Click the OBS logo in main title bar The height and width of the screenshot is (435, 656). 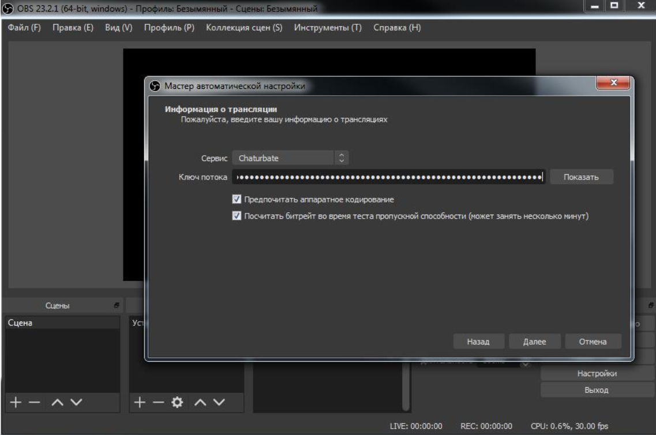click(x=8, y=8)
